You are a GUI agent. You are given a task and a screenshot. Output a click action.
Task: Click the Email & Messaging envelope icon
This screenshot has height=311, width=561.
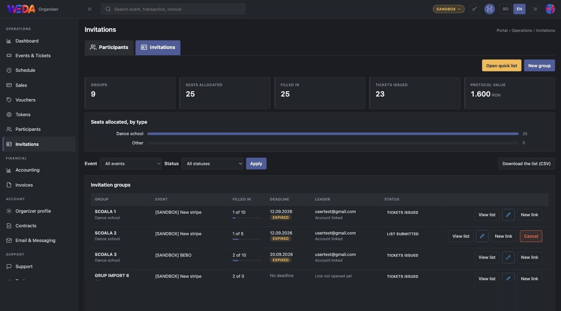point(9,241)
